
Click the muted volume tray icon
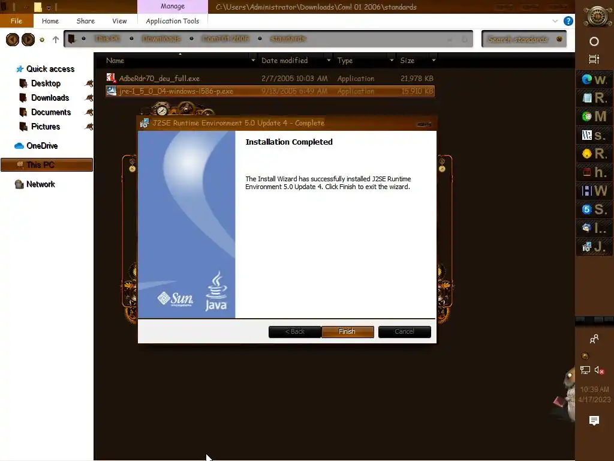click(599, 370)
